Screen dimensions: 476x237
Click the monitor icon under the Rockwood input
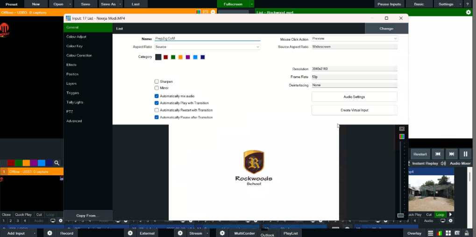click(443, 221)
